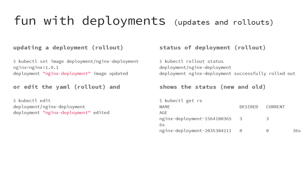The image size is (305, 171).
Task: Click "deployment nginx-deployment successfully rolled out" line
Action: 227,74
